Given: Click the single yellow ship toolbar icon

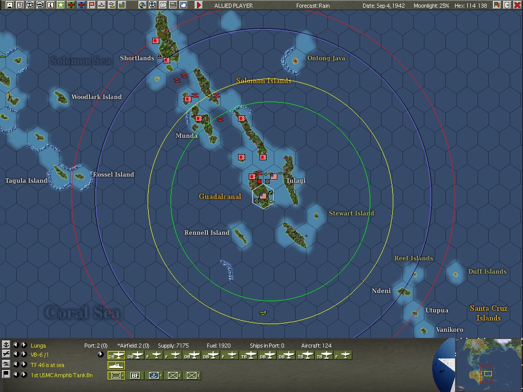Looking at the screenshot, I should pyautogui.click(x=102, y=5).
